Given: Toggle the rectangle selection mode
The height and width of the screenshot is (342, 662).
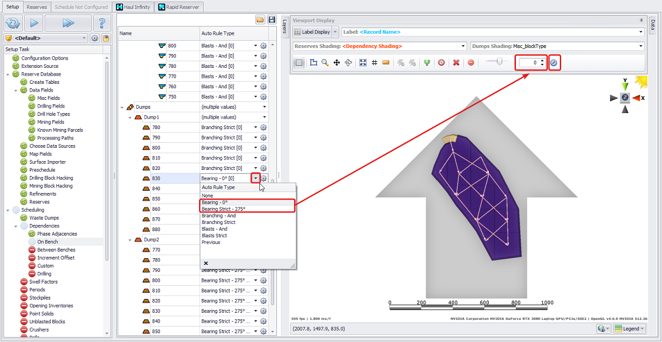Looking at the screenshot, I should [x=298, y=63].
